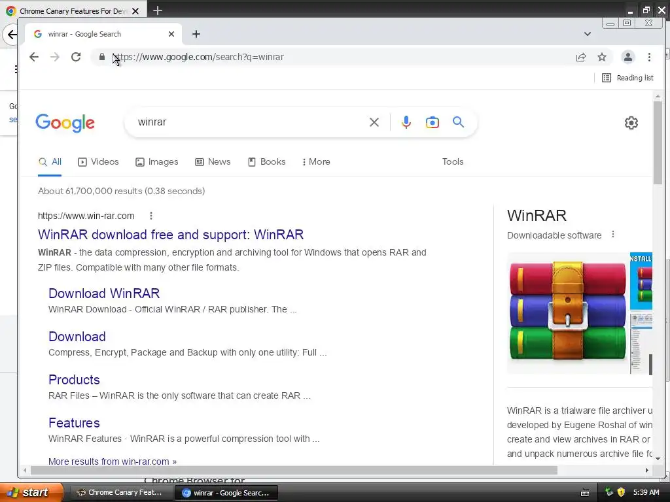Bookmark this page with the star icon
Image resolution: width=670 pixels, height=502 pixels.
602,58
